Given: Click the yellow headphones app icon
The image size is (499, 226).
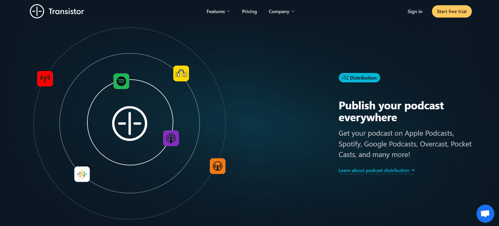Looking at the screenshot, I should (x=181, y=73).
